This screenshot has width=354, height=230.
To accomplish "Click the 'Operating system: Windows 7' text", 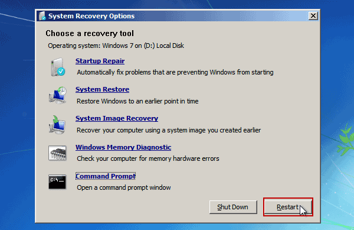I will (x=116, y=46).
